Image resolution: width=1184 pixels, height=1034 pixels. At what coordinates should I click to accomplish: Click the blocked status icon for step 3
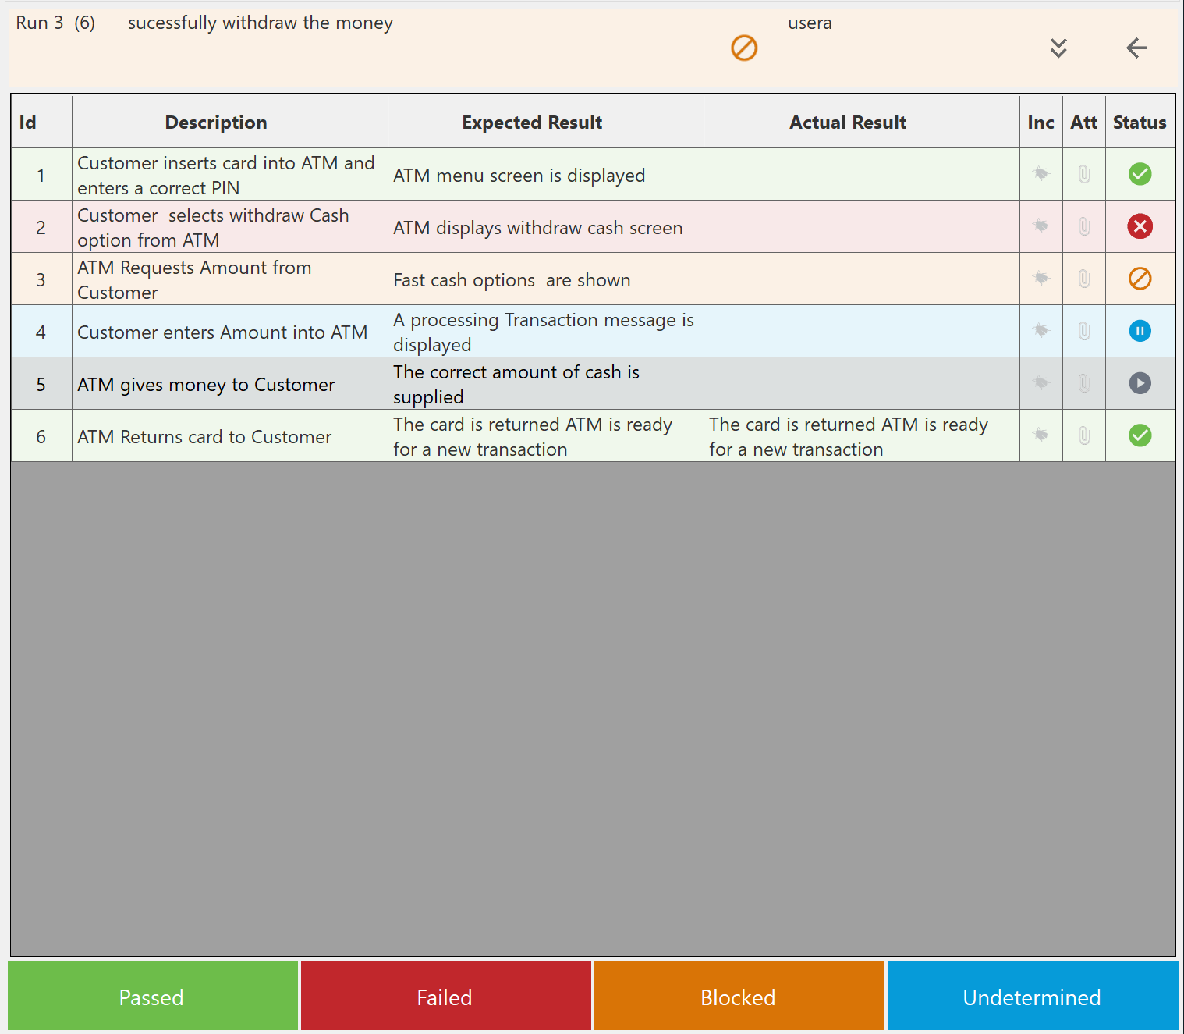click(1140, 279)
